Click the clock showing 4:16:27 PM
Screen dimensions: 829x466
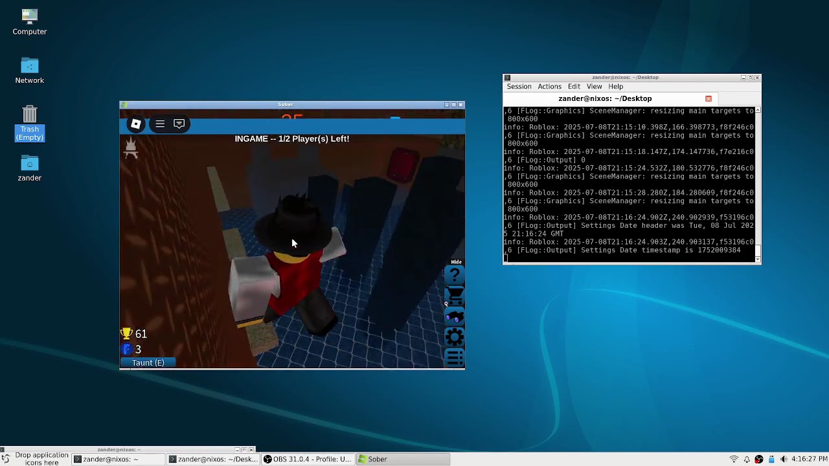(809, 459)
